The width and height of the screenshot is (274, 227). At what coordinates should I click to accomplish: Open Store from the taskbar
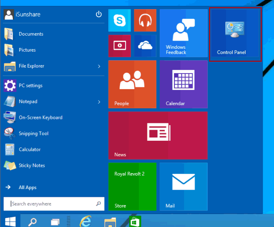(x=135, y=222)
